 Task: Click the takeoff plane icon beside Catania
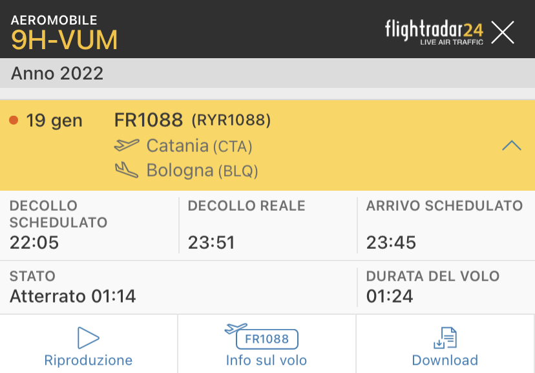tap(127, 145)
